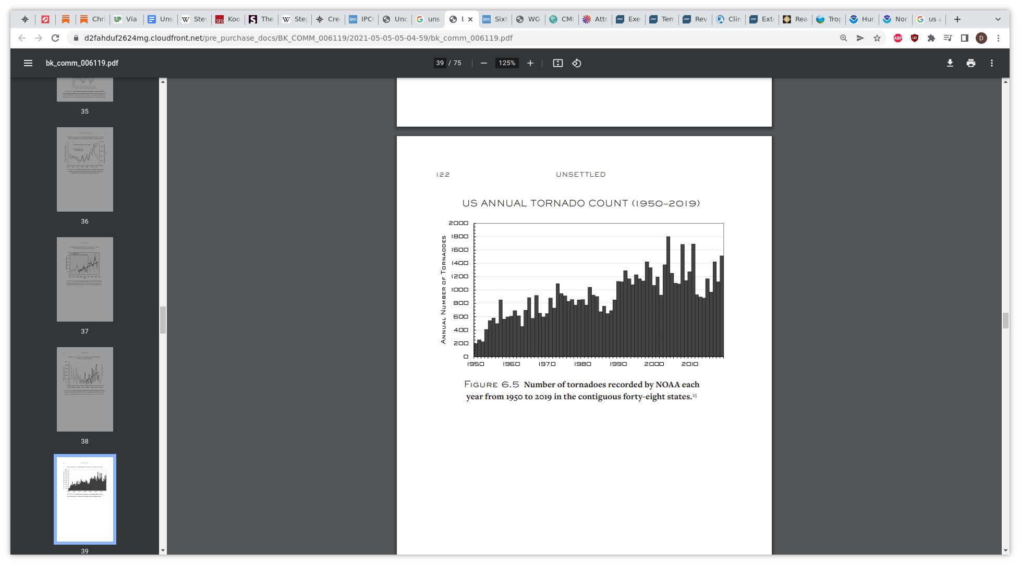Open the browser Extensions puzzle icon

point(931,38)
